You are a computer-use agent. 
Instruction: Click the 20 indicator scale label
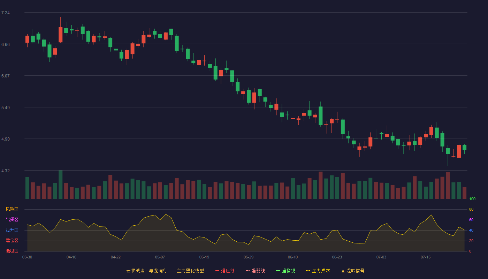(471, 241)
